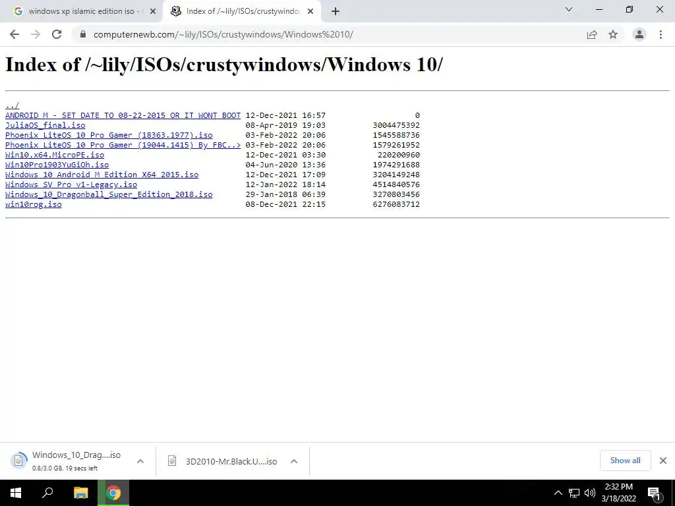Open the Windows Start menu
The width and height of the screenshot is (675, 506).
tap(16, 493)
